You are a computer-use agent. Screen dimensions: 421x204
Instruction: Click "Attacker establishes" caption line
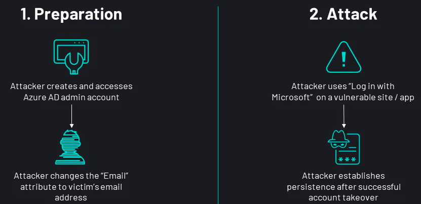343,176
